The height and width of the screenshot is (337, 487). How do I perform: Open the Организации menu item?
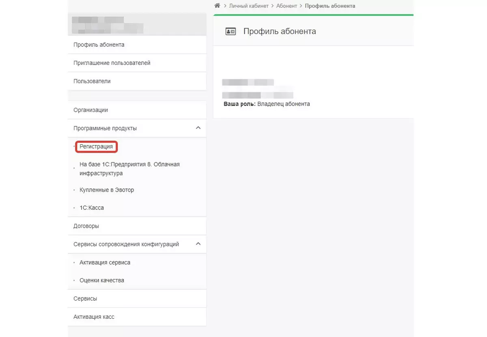(x=91, y=110)
